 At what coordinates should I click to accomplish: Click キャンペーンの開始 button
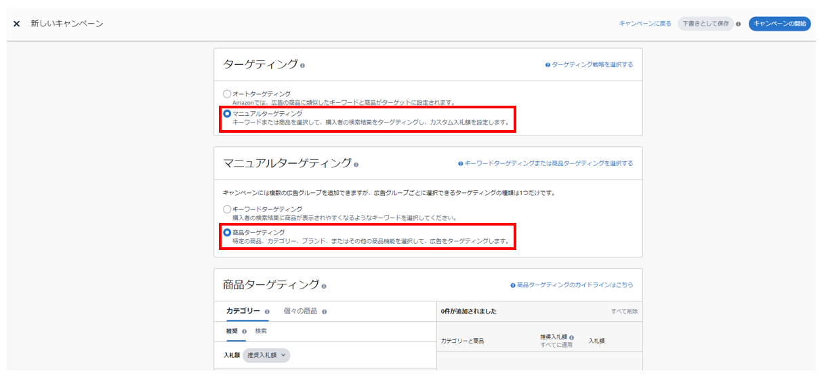click(x=780, y=24)
